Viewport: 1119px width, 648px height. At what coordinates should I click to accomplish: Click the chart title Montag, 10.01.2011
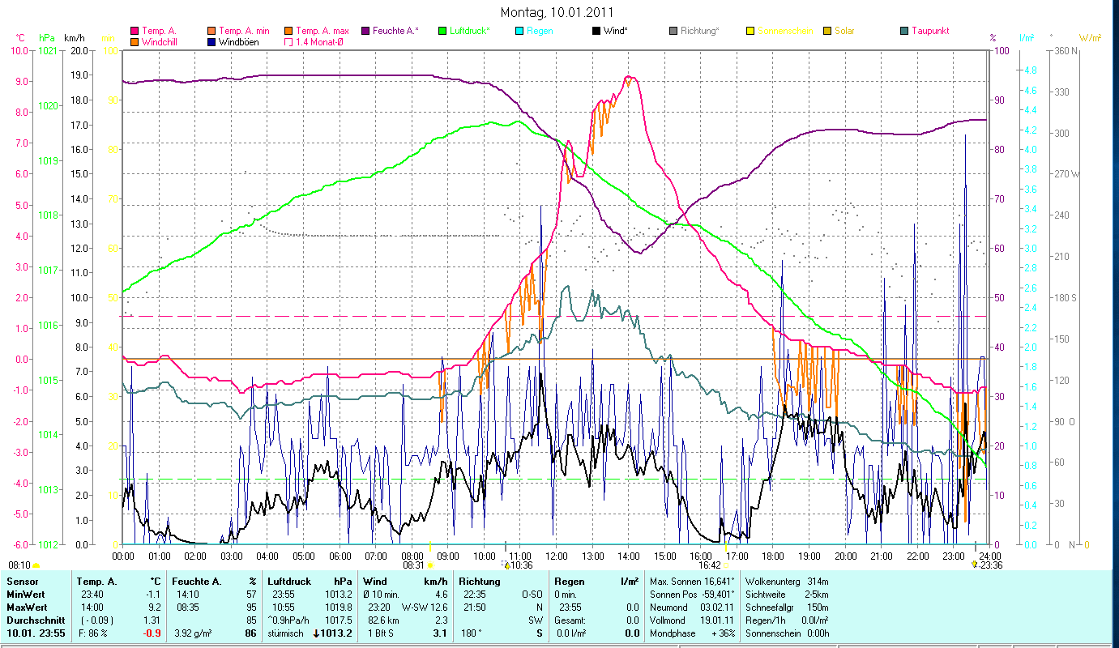click(x=557, y=12)
